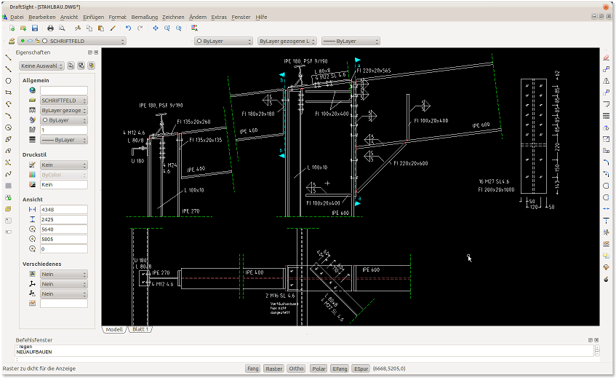Open the Bemaßung menu
616x378 pixels.
tap(144, 16)
